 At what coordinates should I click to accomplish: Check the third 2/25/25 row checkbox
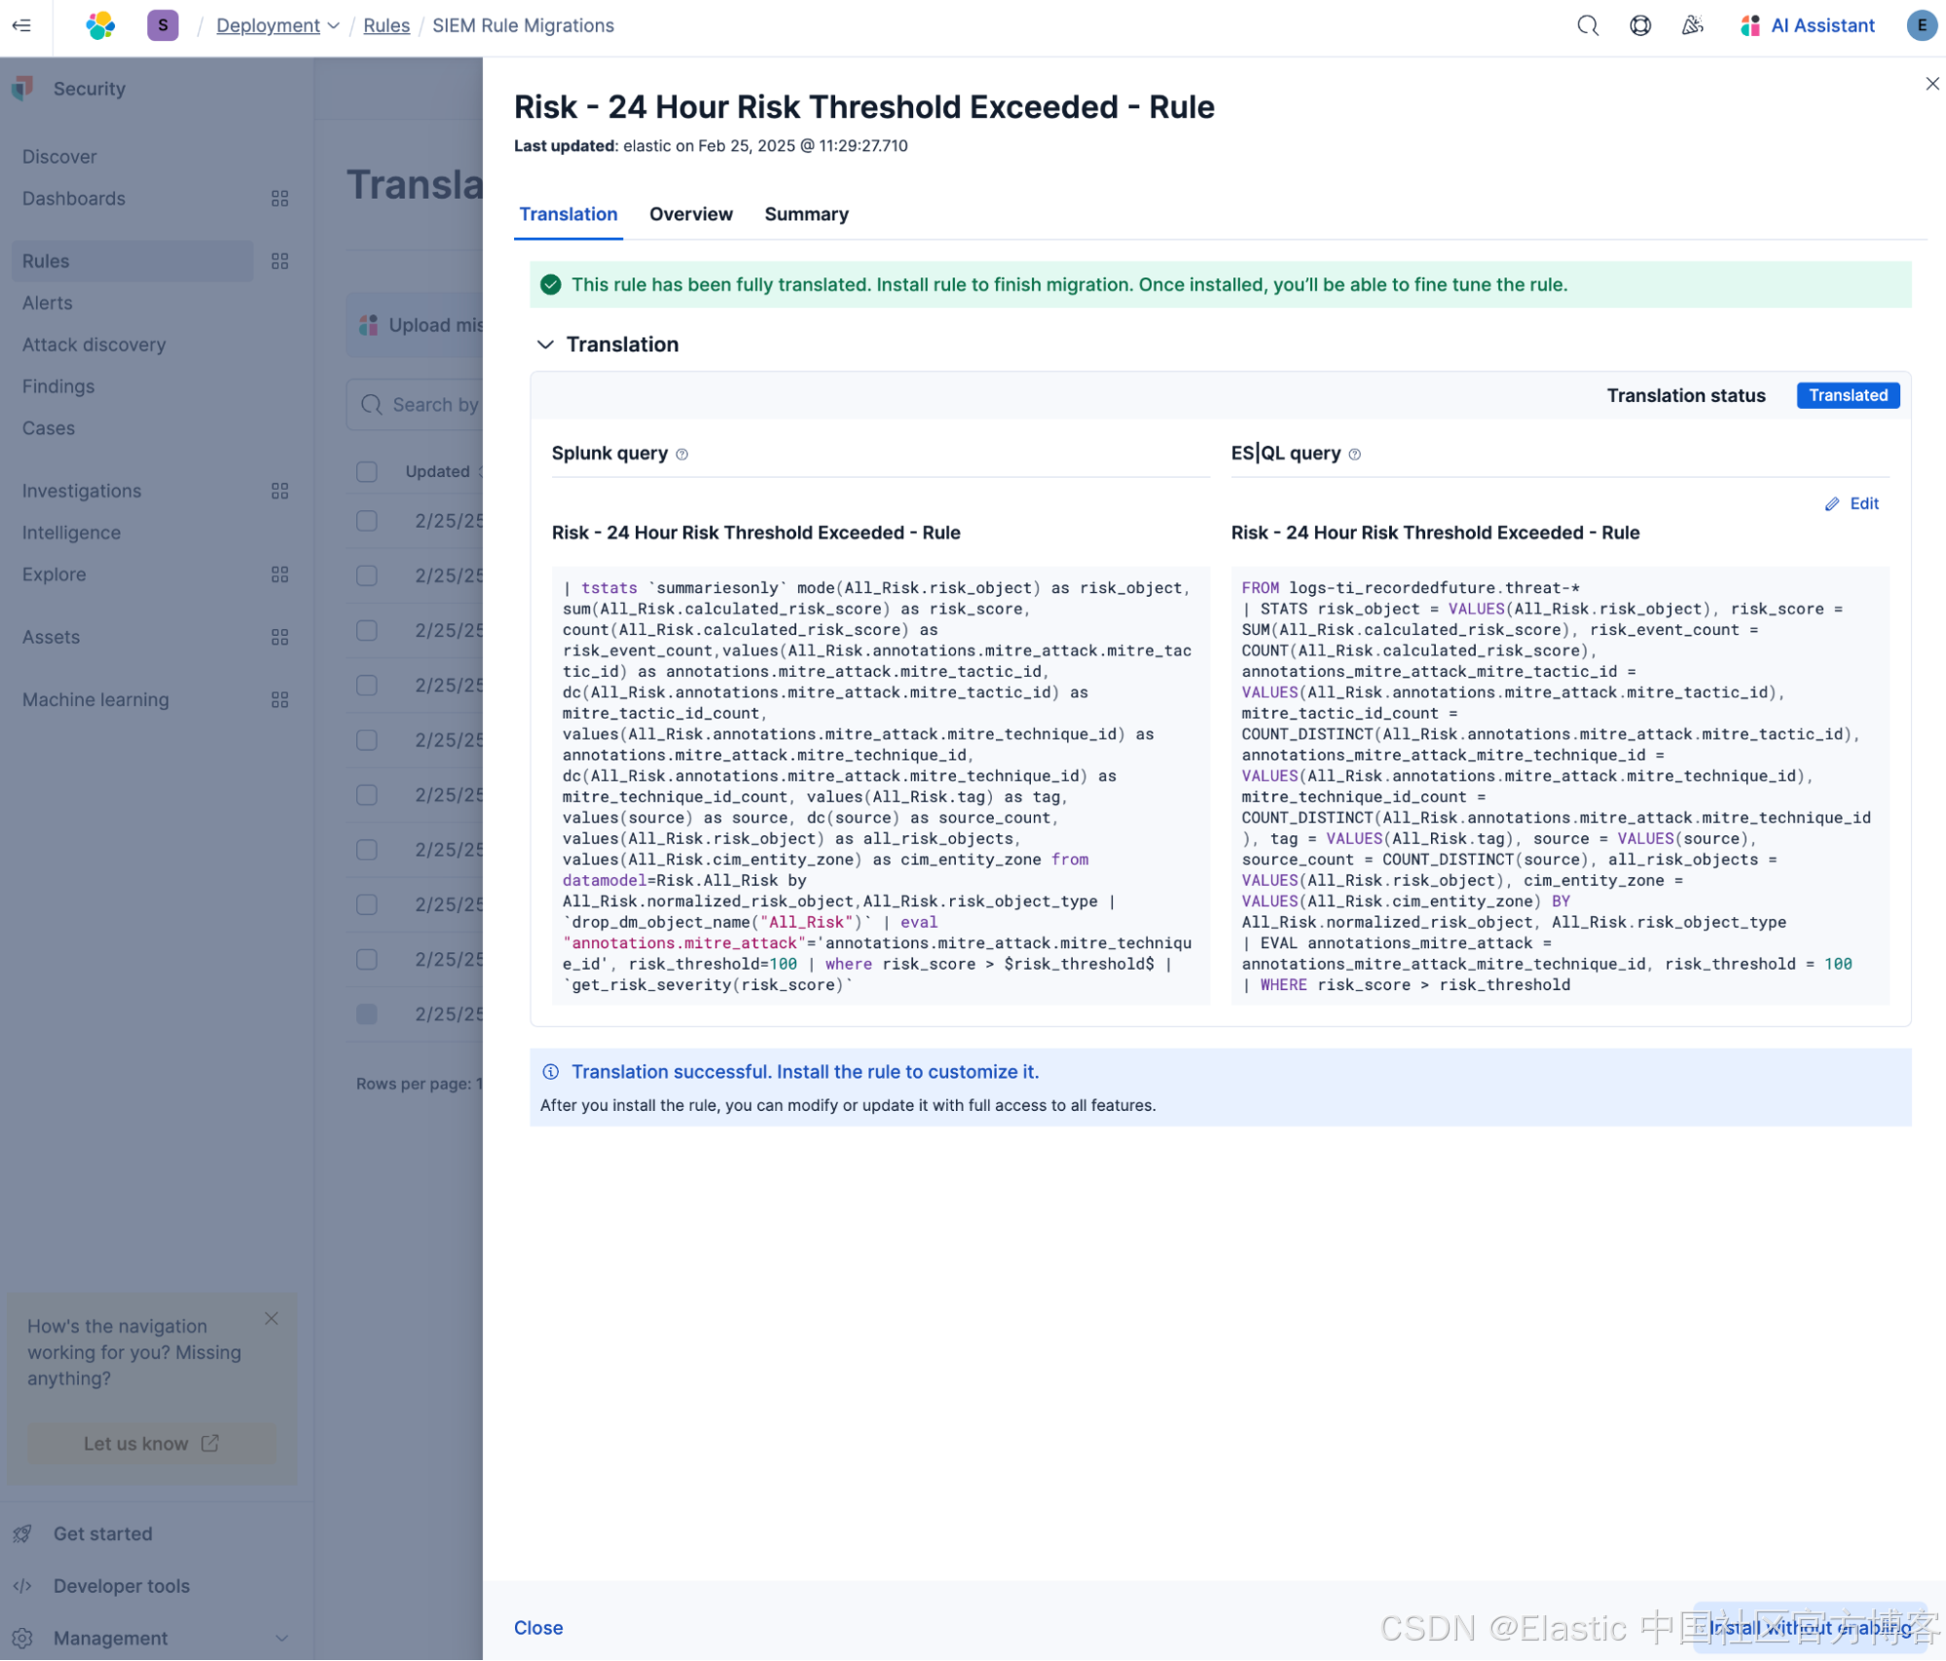pos(366,629)
